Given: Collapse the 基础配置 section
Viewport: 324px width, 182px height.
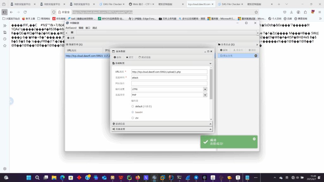Looking at the screenshot, I should pyautogui.click(x=210, y=63).
